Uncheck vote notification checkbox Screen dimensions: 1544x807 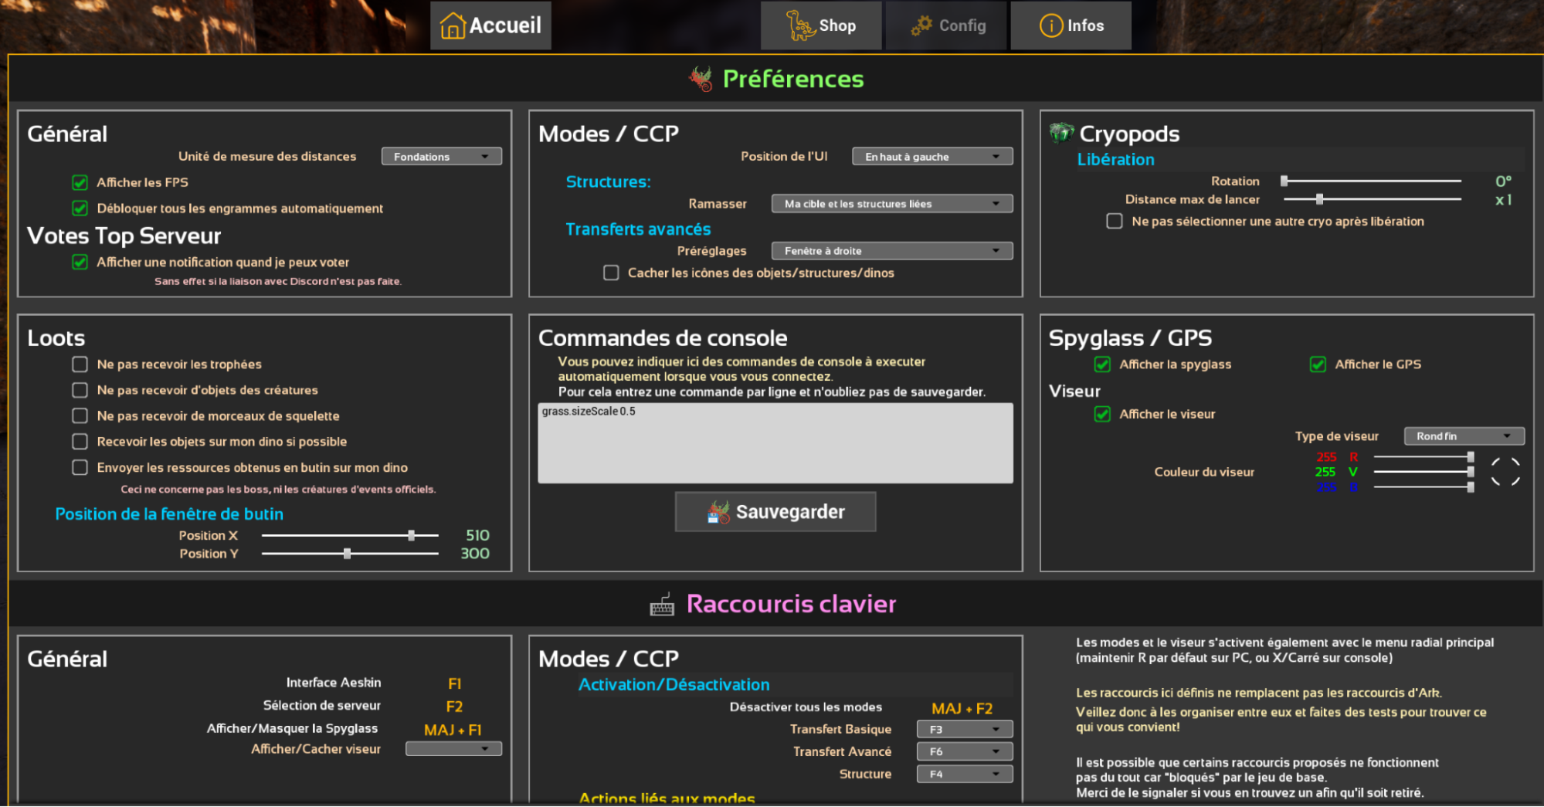click(80, 262)
